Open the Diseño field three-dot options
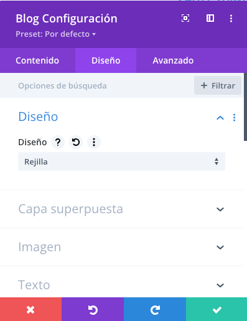 (x=94, y=142)
